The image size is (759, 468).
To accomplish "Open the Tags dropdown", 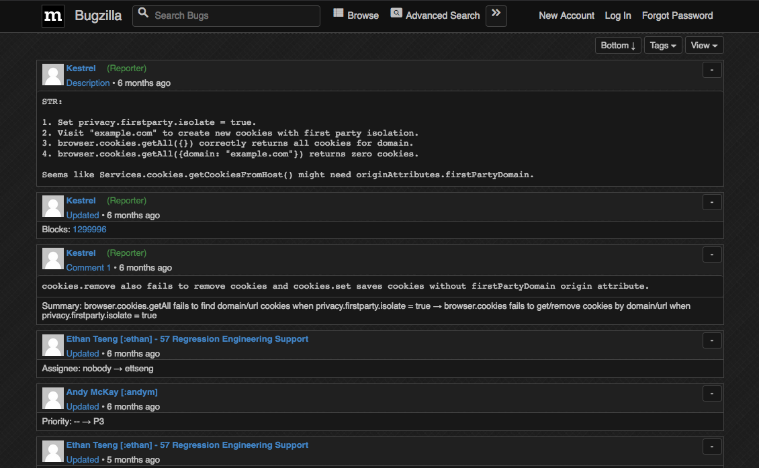I will 662,45.
